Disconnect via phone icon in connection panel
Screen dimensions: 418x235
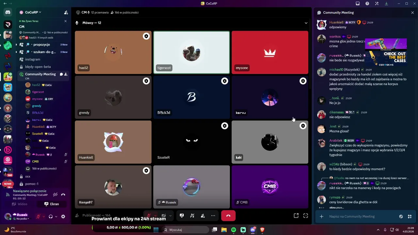(x=63, y=195)
